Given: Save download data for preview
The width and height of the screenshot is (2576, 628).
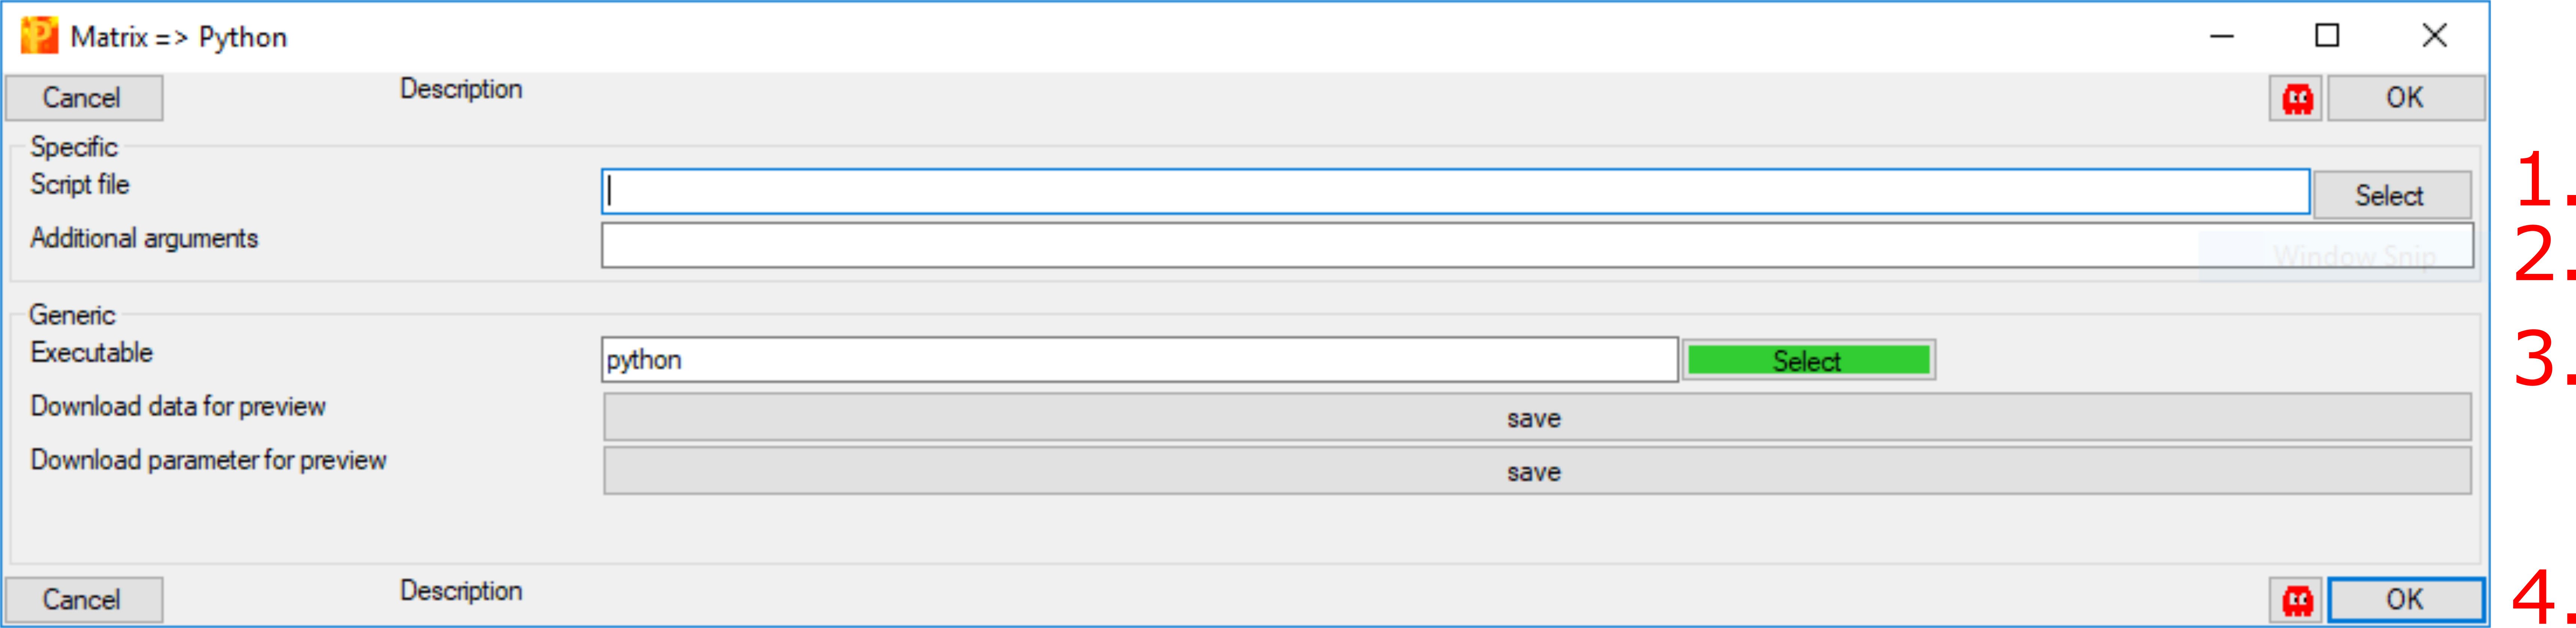Looking at the screenshot, I should click(1537, 417).
